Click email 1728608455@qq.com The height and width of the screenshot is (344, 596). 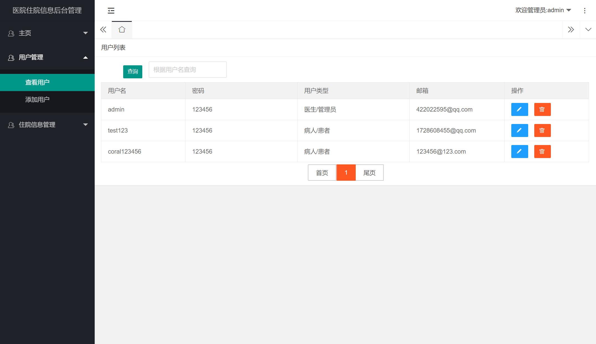pyautogui.click(x=446, y=131)
